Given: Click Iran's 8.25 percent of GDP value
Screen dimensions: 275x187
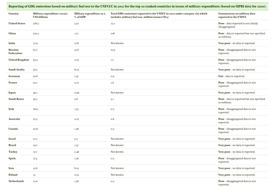Looking at the screenshot, I should (77, 168).
